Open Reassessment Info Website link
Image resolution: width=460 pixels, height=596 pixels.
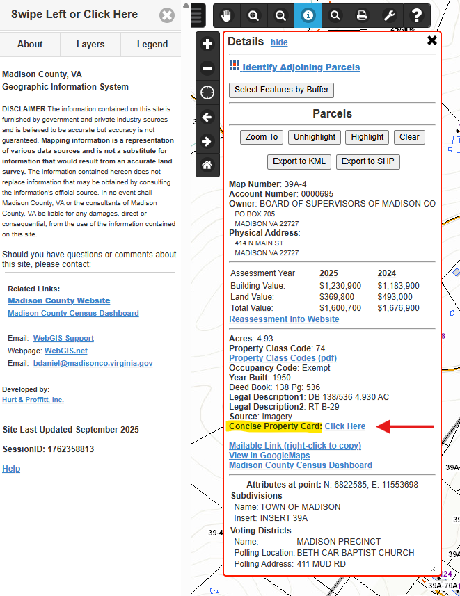(284, 319)
